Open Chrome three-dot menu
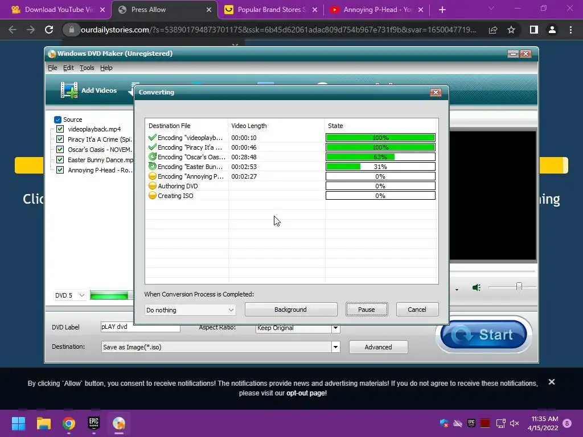Screen dimensions: 583x437 coord(570,30)
